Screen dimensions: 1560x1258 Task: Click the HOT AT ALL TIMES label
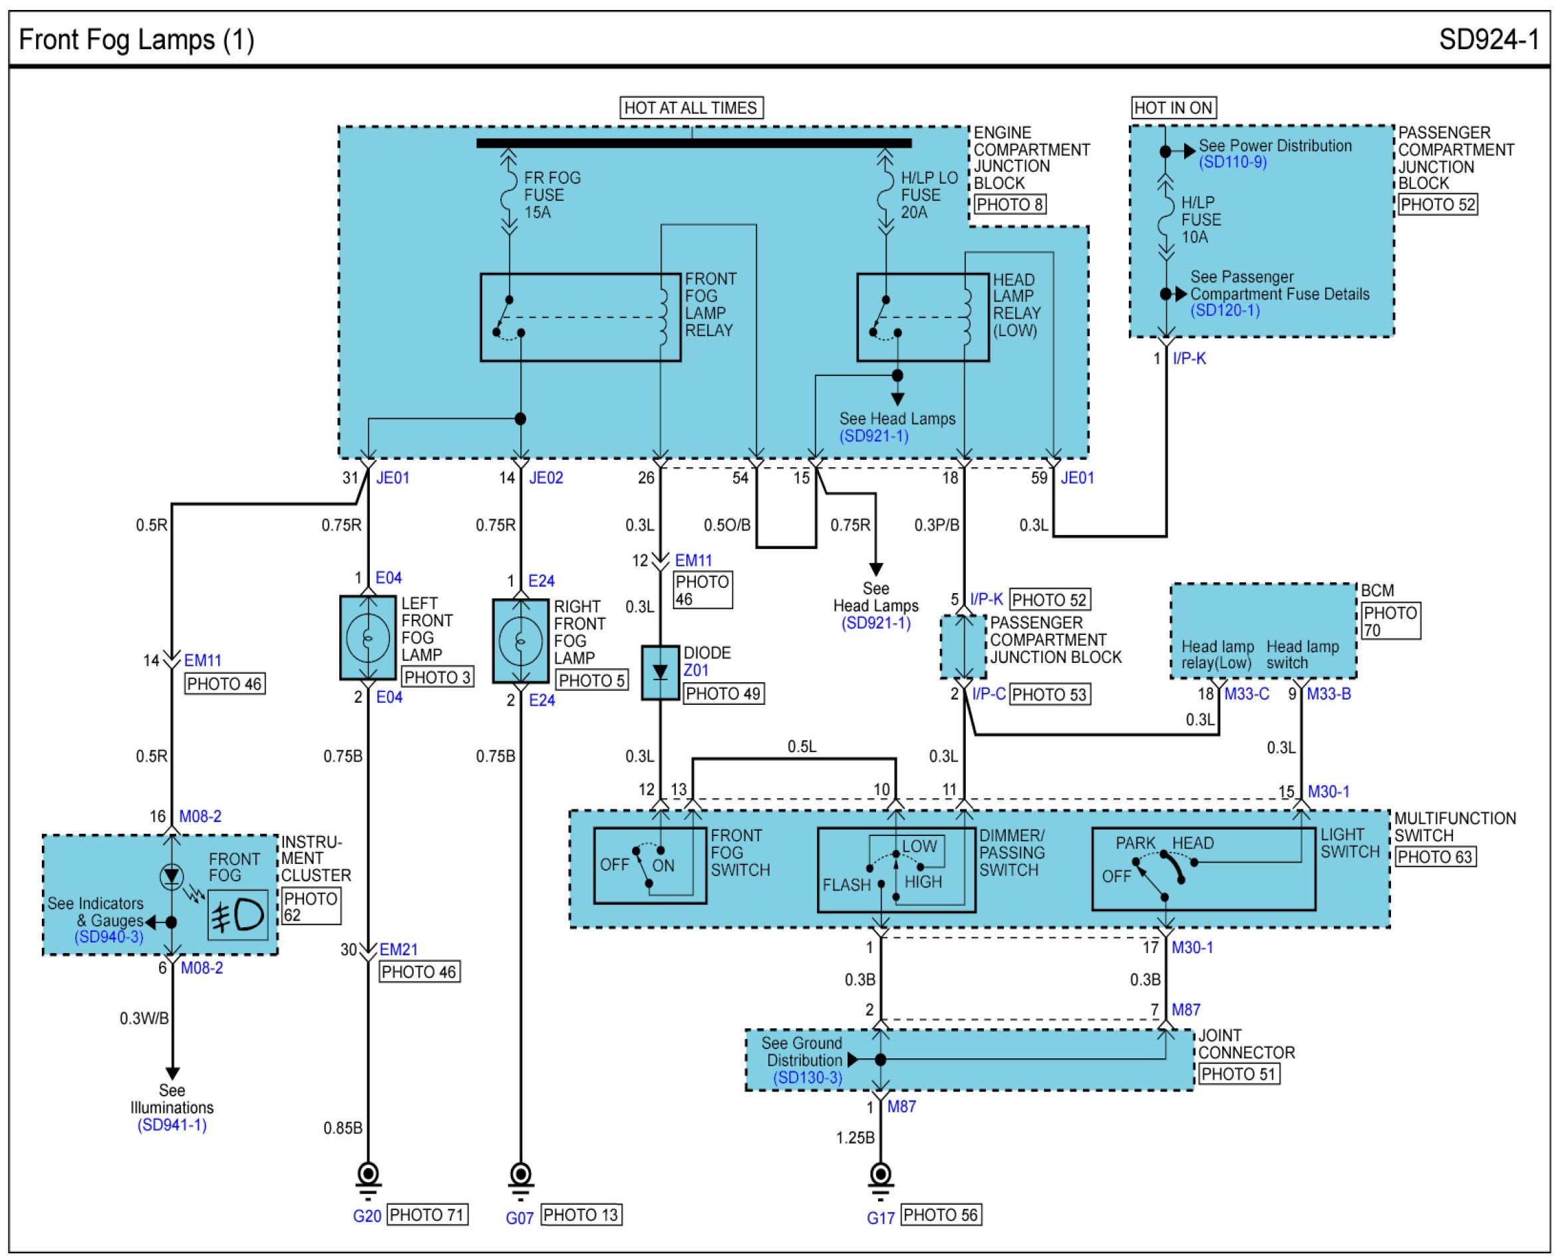tap(691, 108)
